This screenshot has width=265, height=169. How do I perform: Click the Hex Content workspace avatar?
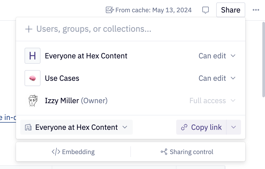tap(32, 56)
